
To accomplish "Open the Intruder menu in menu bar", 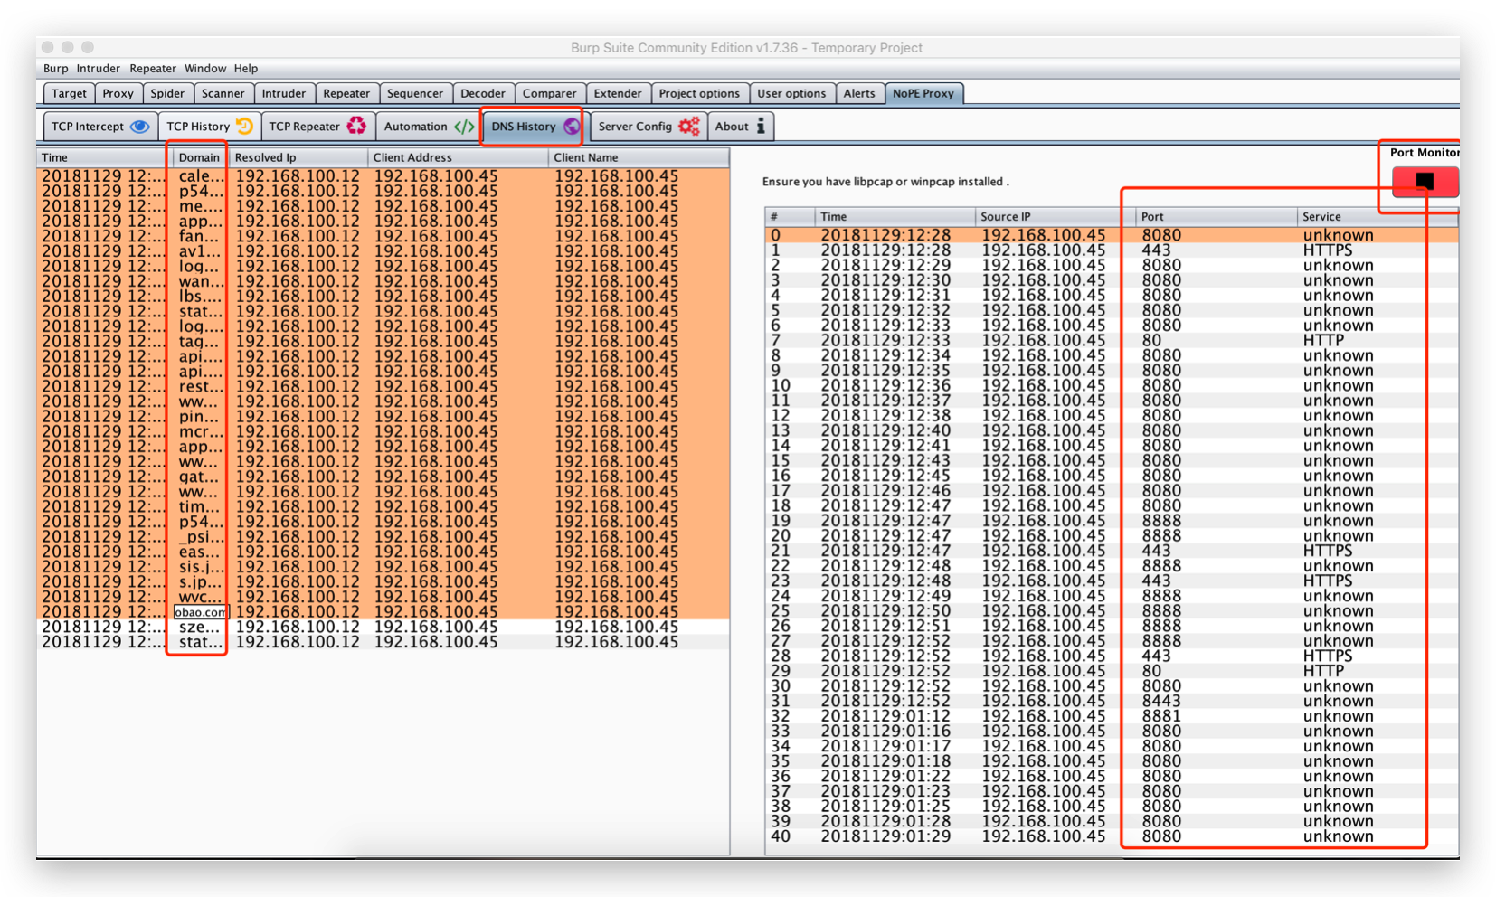I will coord(98,69).
